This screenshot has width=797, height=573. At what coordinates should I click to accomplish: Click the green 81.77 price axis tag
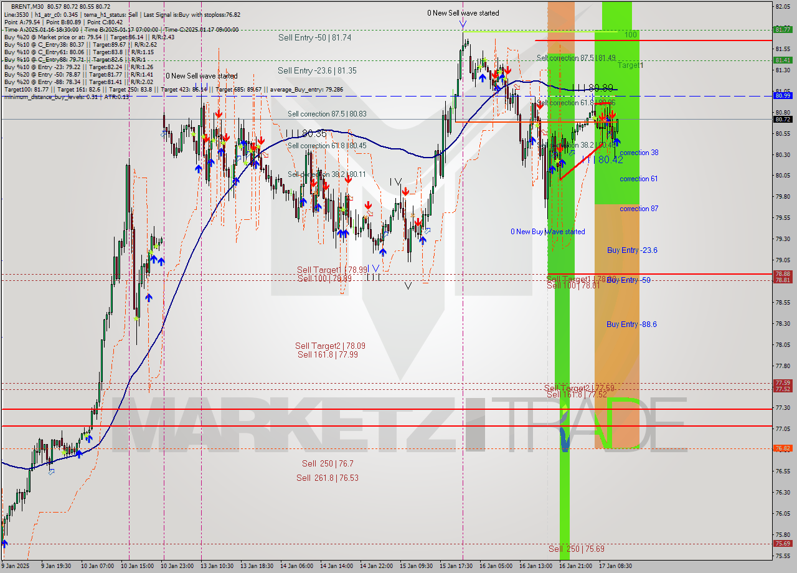coord(783,29)
